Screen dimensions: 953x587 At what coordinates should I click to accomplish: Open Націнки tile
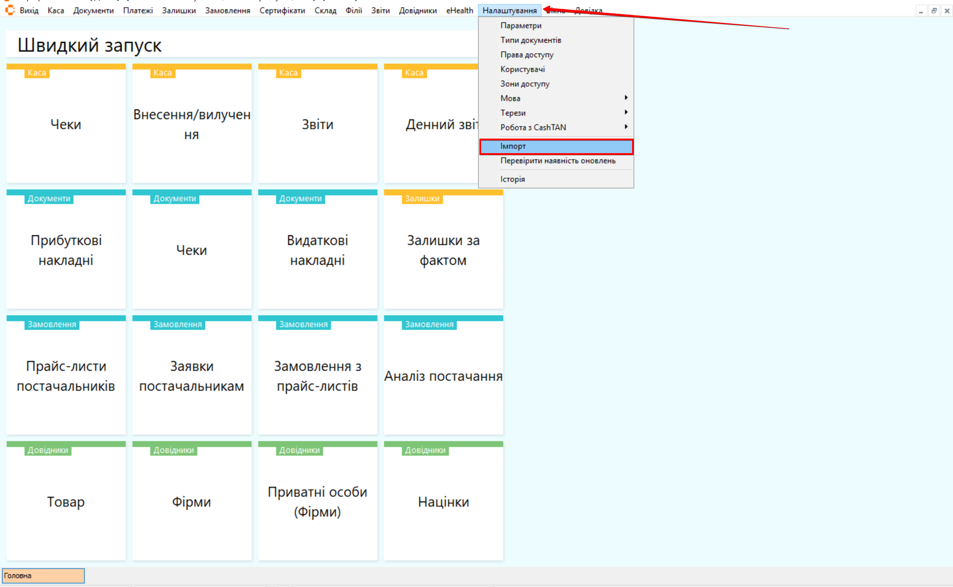[443, 501]
